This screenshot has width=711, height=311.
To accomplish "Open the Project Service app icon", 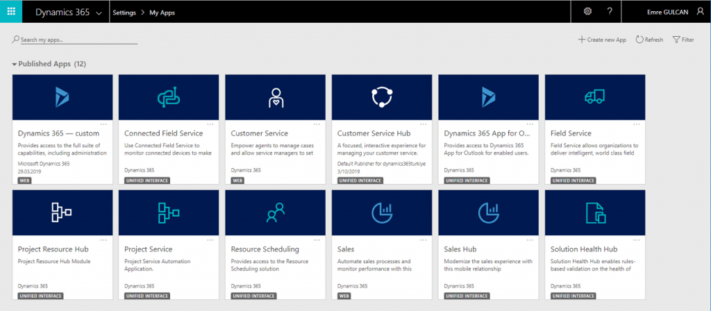I will 169,212.
